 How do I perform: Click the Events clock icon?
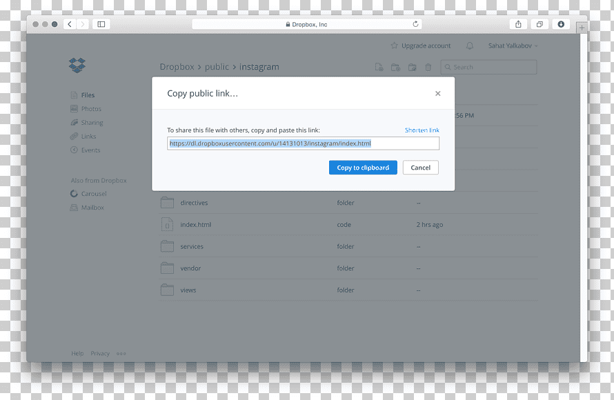(x=74, y=150)
